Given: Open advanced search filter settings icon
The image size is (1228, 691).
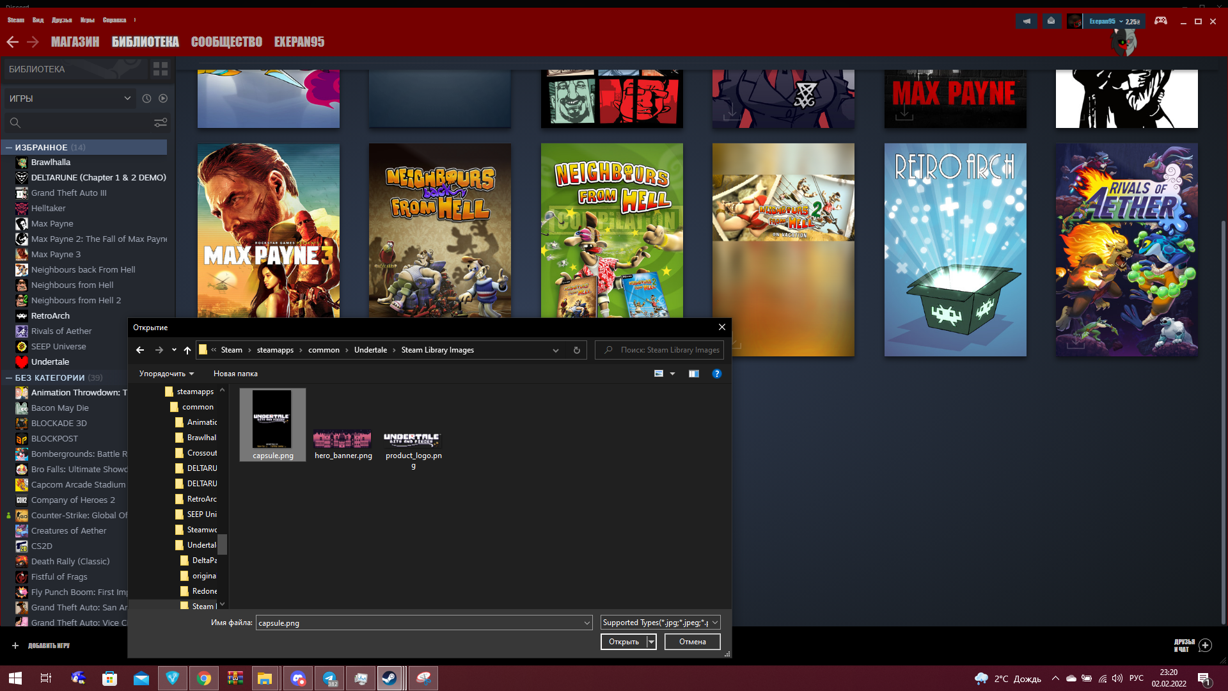Looking at the screenshot, I should point(161,122).
